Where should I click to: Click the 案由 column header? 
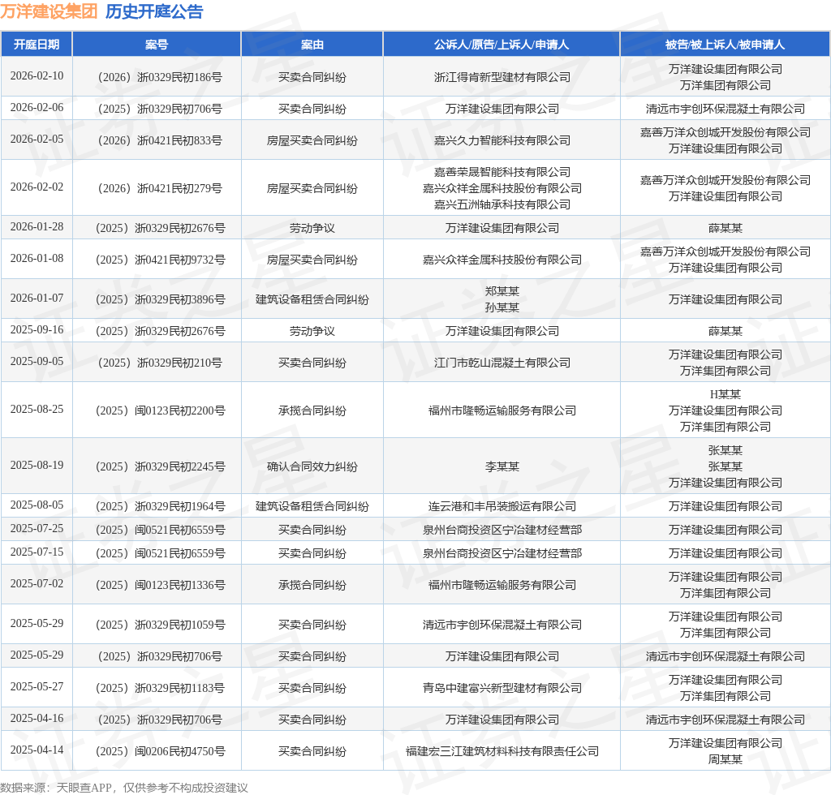click(x=312, y=45)
